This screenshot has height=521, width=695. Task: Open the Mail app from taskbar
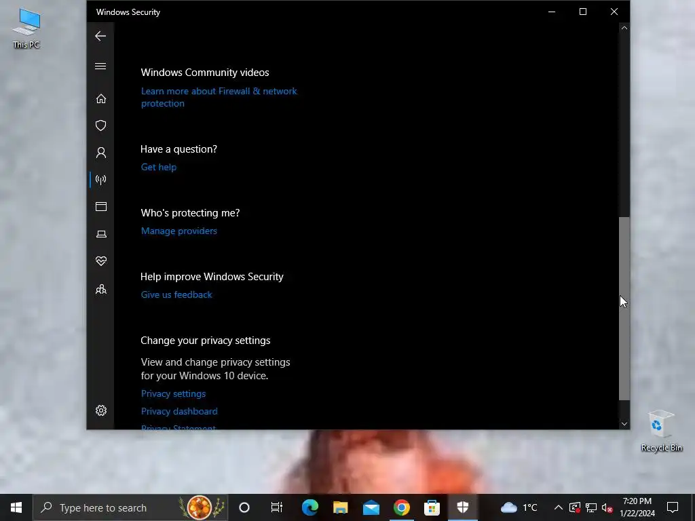pos(371,507)
